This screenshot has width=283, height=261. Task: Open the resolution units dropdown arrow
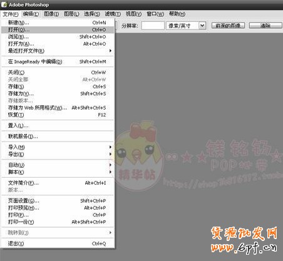pyautogui.click(x=202, y=26)
